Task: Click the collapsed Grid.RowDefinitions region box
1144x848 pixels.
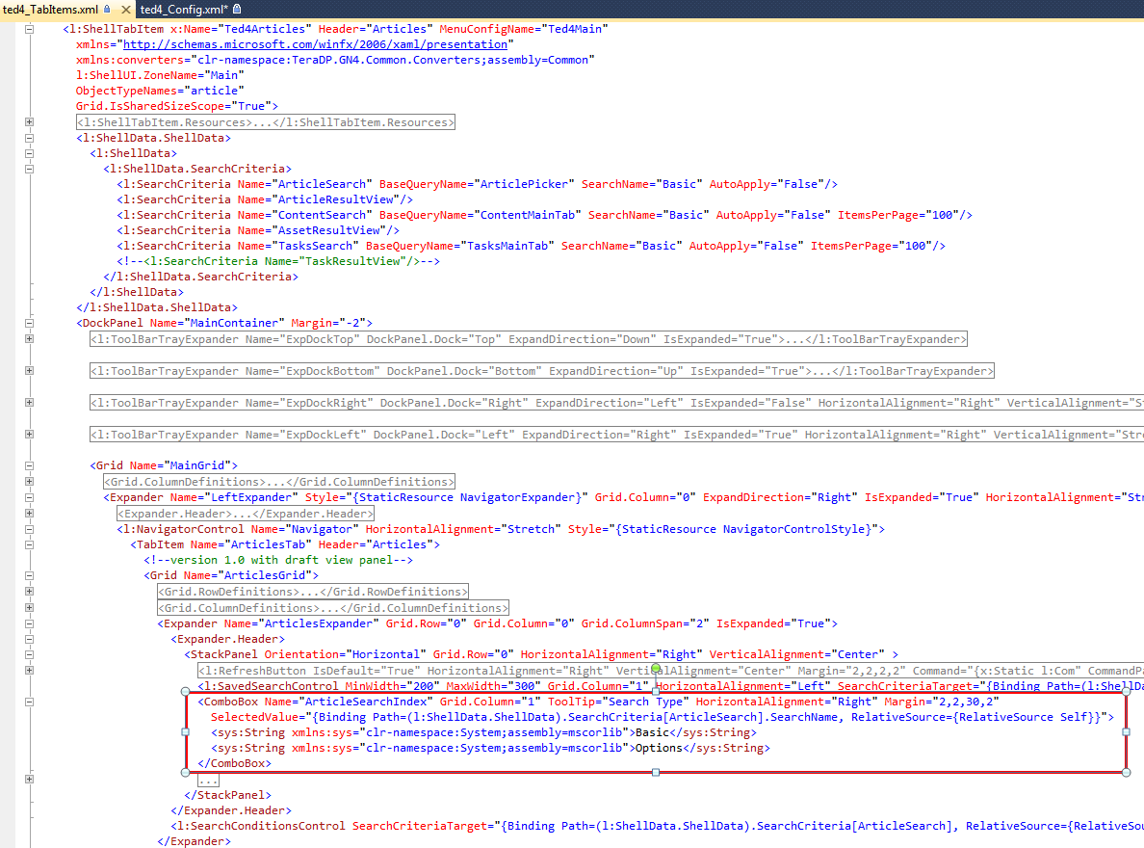Action: click(x=313, y=592)
